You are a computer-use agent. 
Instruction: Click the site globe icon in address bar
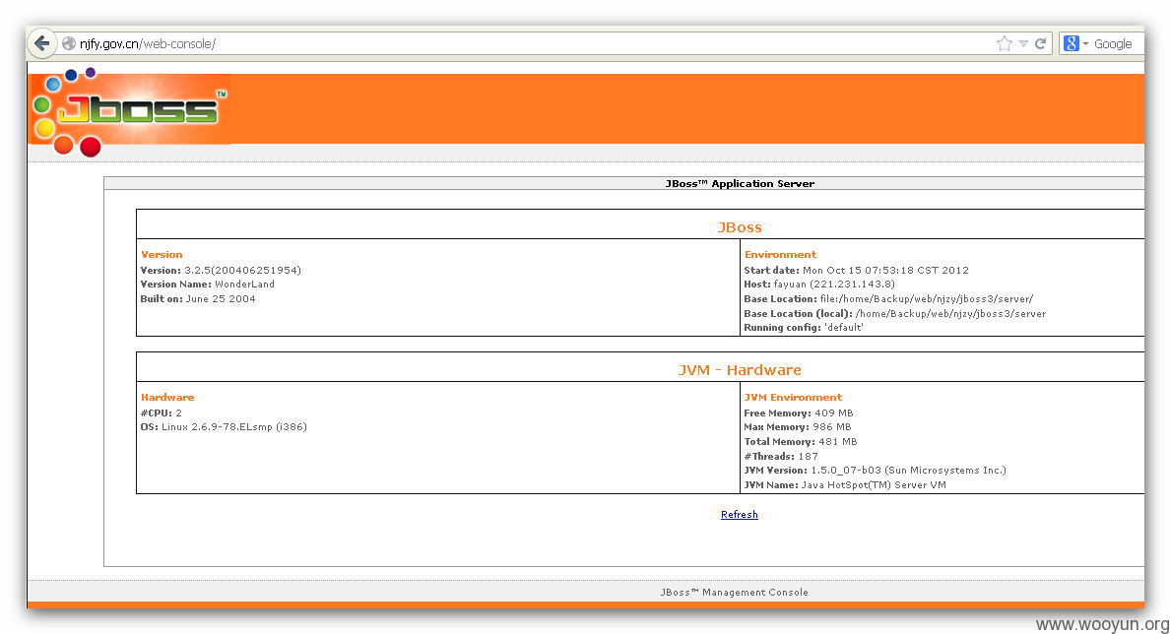69,44
